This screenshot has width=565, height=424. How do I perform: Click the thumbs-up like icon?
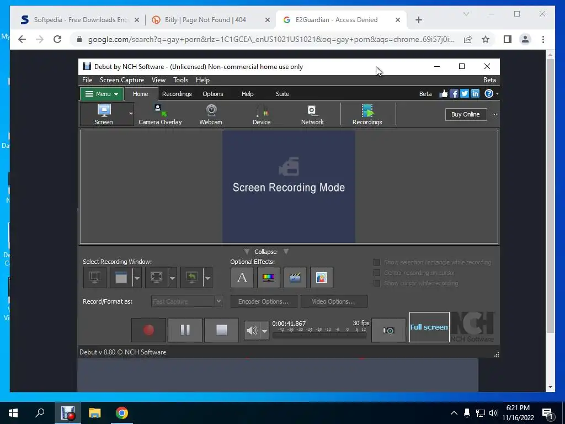click(444, 94)
